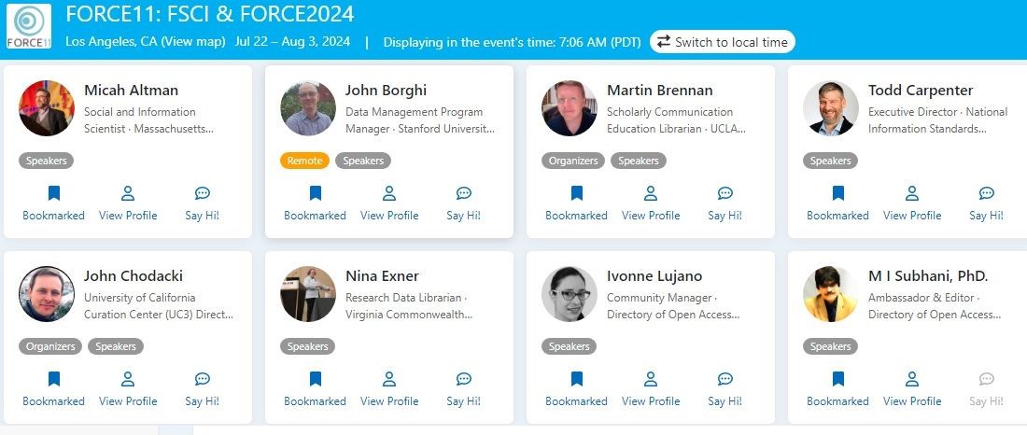Image resolution: width=1027 pixels, height=435 pixels.
Task: Open John Chodacki's profile photo
Action: pos(47,294)
